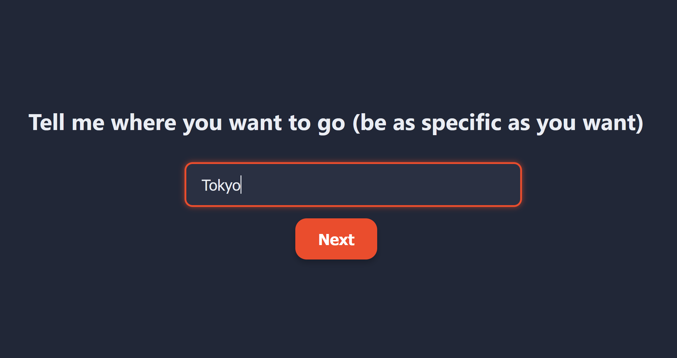The height and width of the screenshot is (358, 677).
Task: Click before the letter T in Tokyo
Action: click(x=201, y=185)
